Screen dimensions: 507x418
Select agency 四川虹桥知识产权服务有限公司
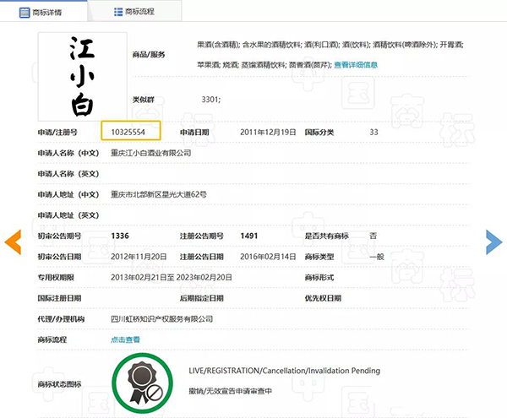coord(161,319)
